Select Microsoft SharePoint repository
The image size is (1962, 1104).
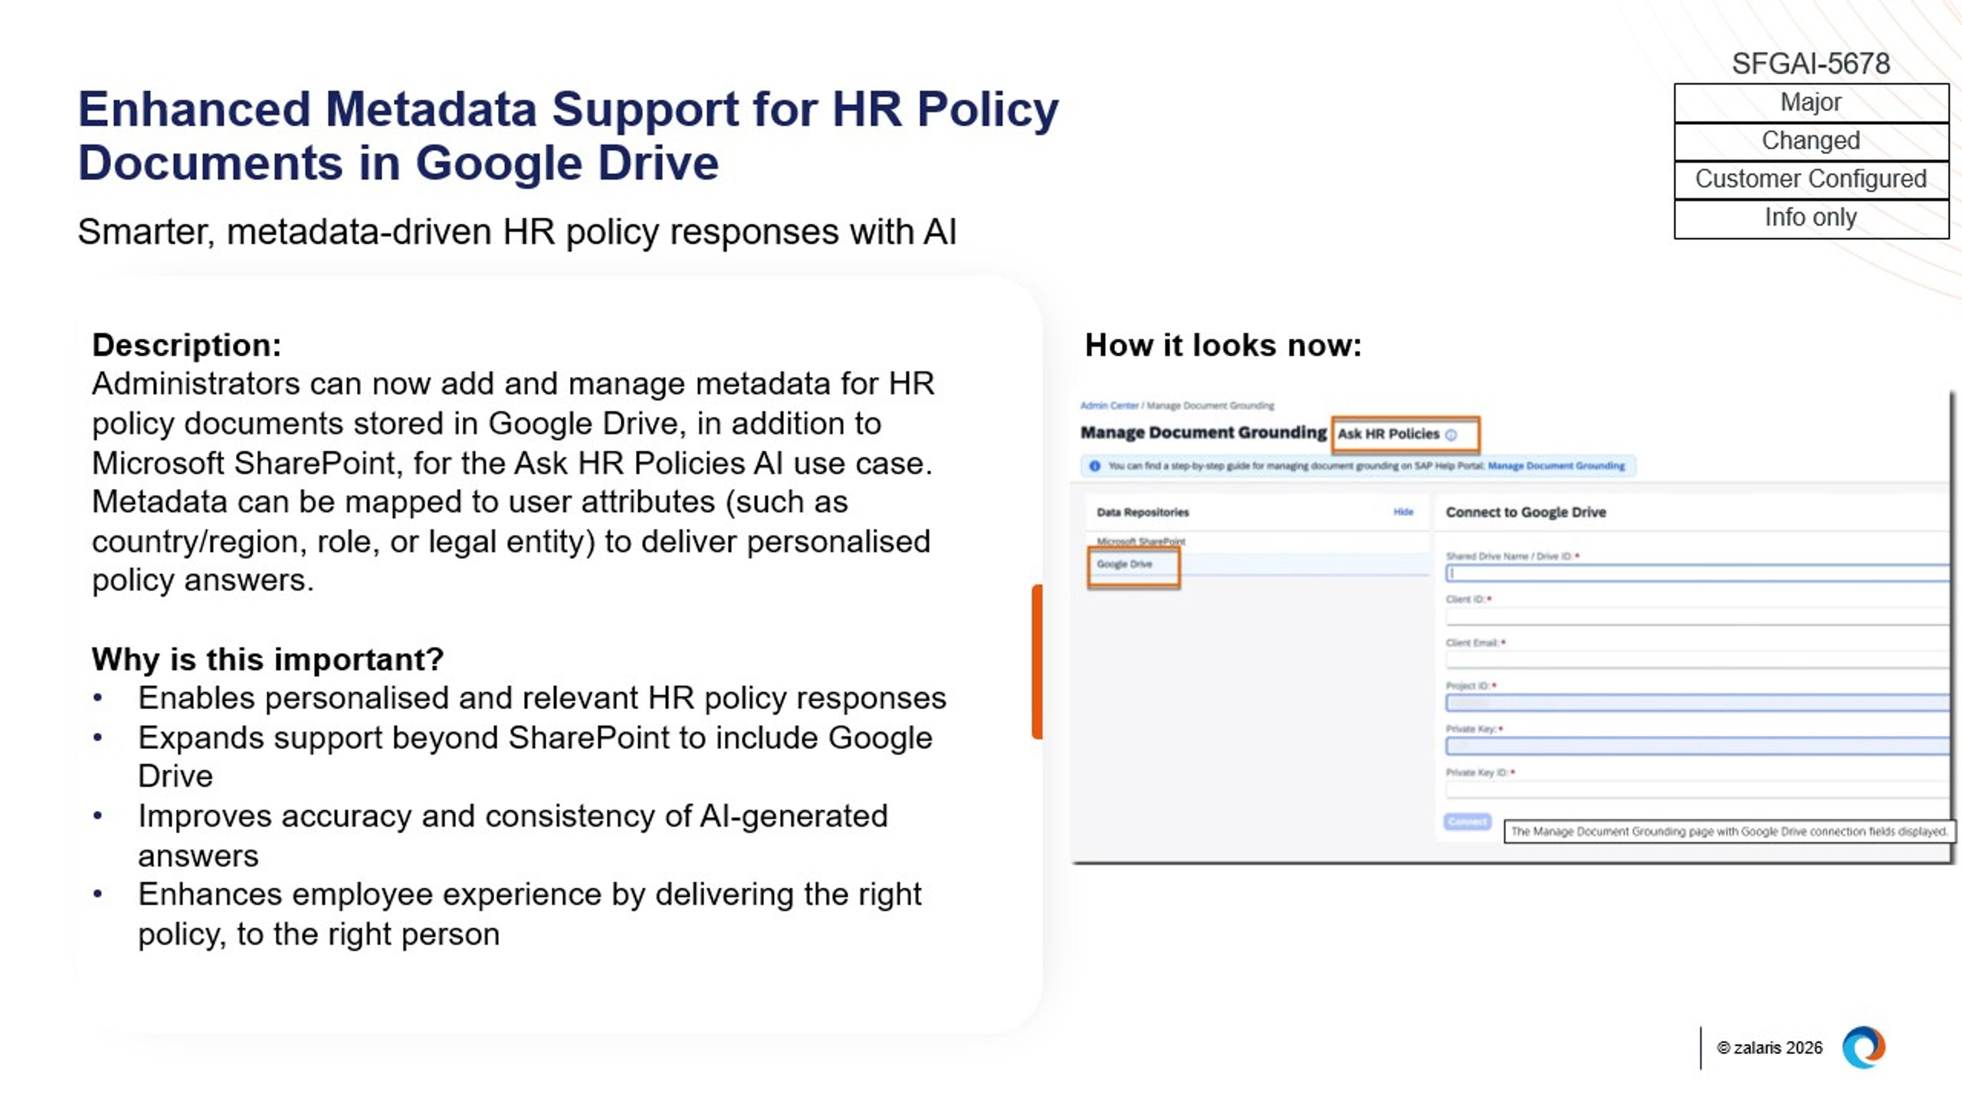pos(1141,542)
